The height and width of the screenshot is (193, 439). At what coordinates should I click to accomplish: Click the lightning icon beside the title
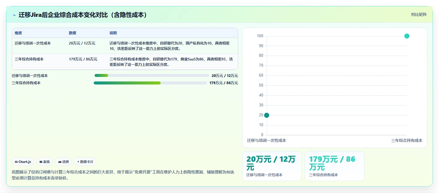[14, 15]
